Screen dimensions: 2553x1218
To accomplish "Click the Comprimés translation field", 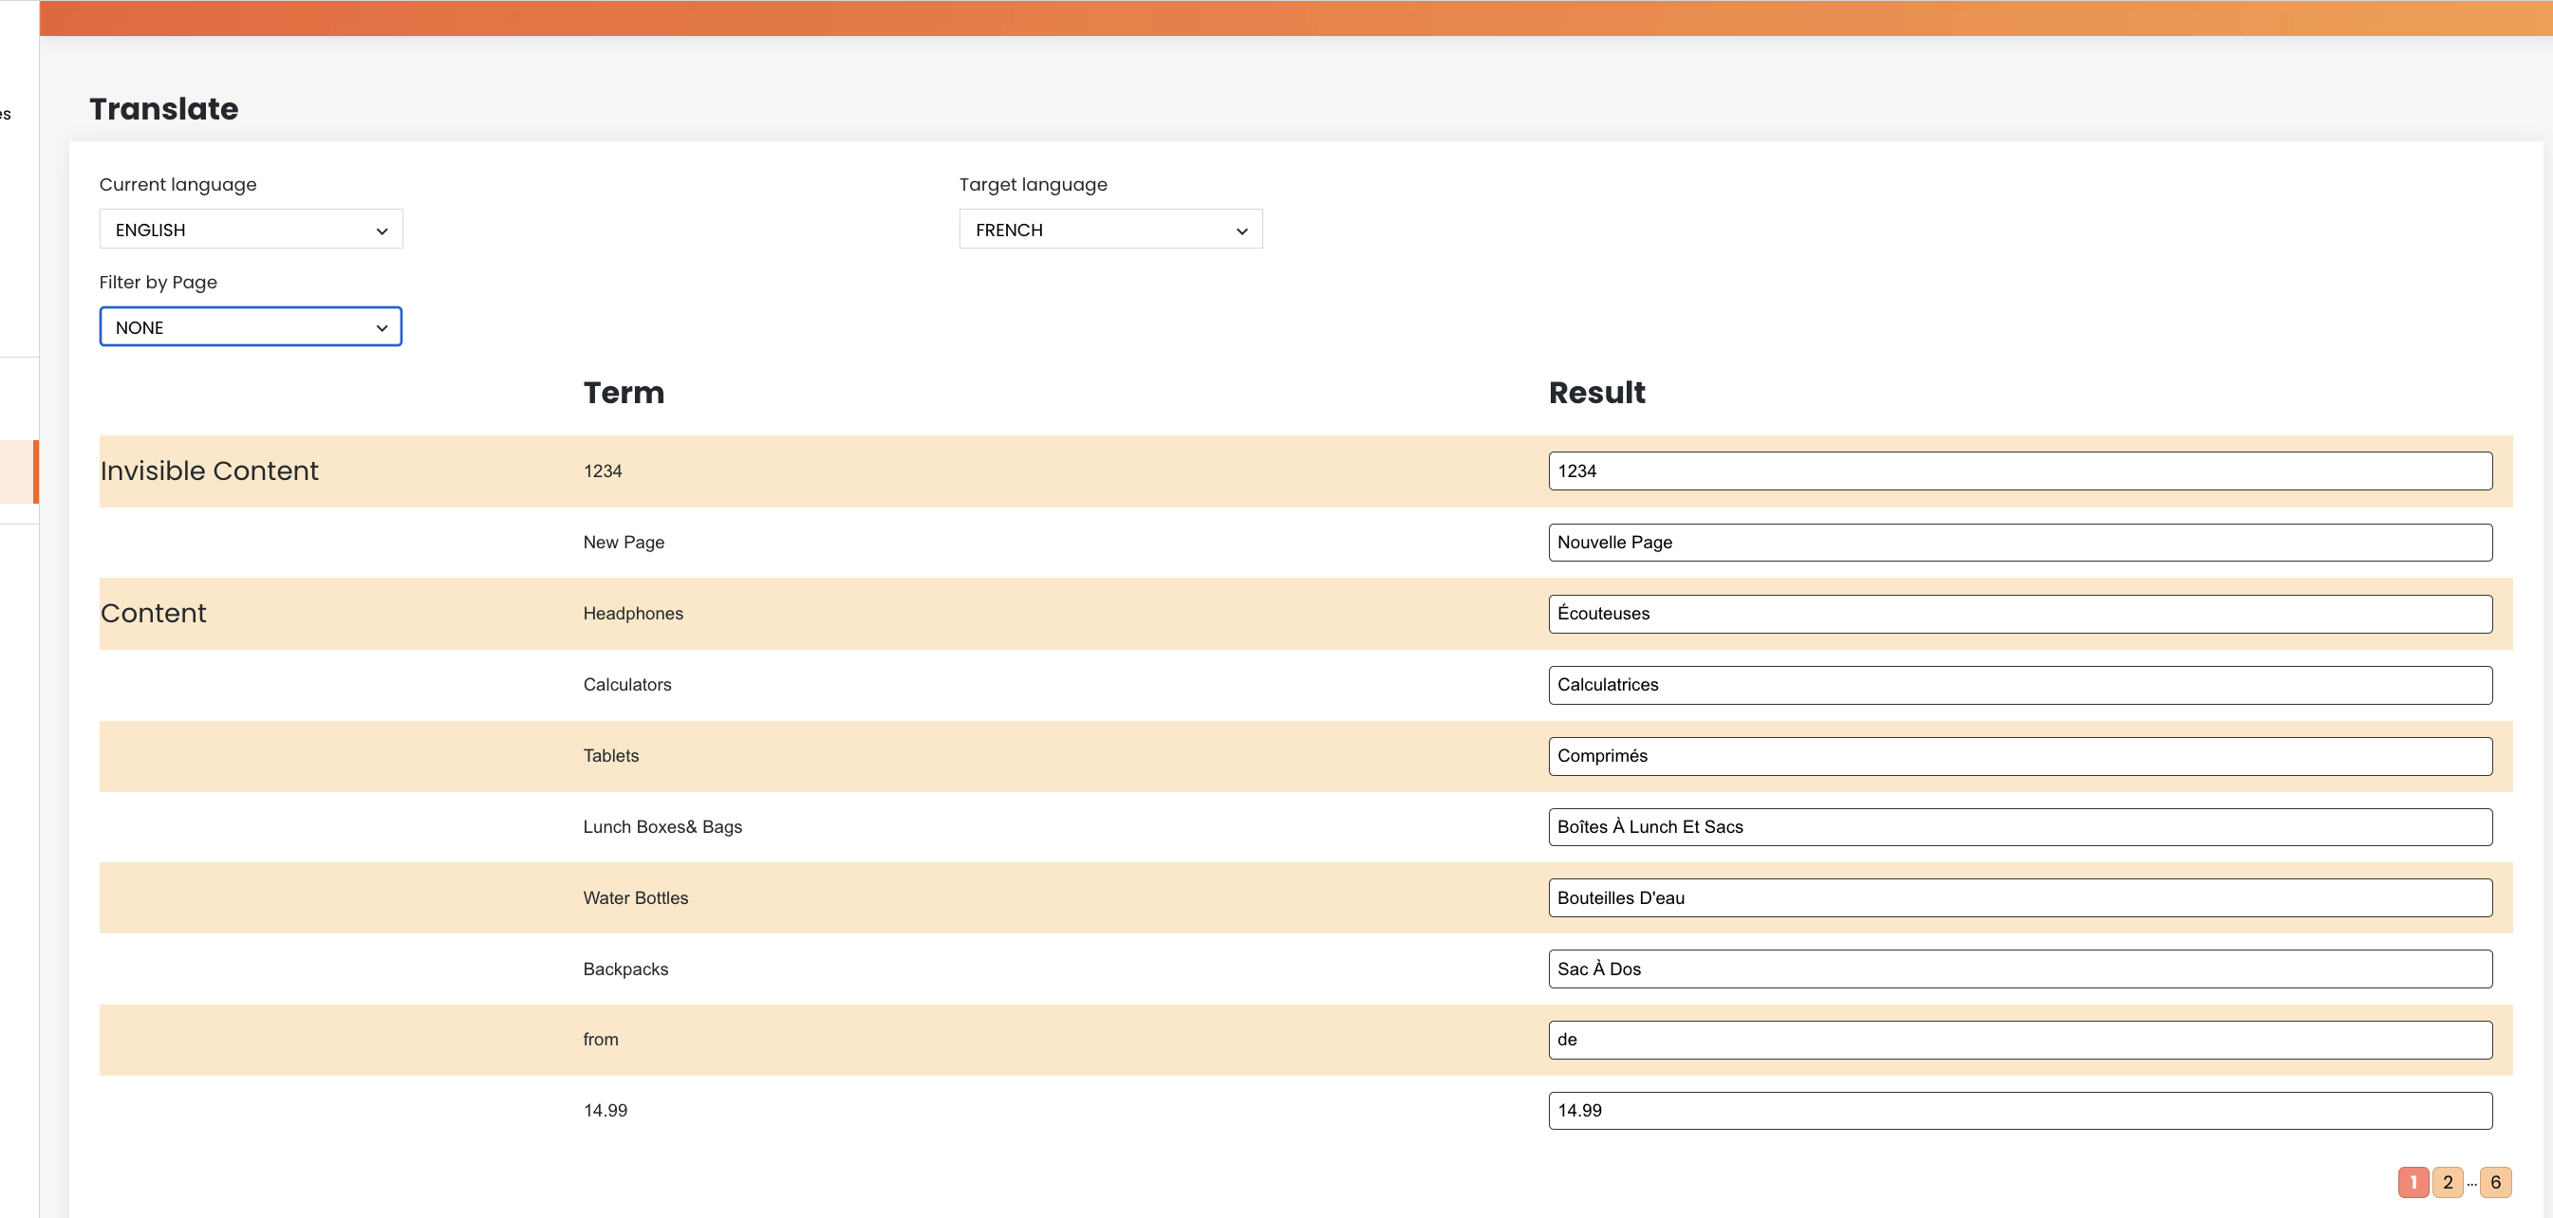I will pyautogui.click(x=2019, y=757).
